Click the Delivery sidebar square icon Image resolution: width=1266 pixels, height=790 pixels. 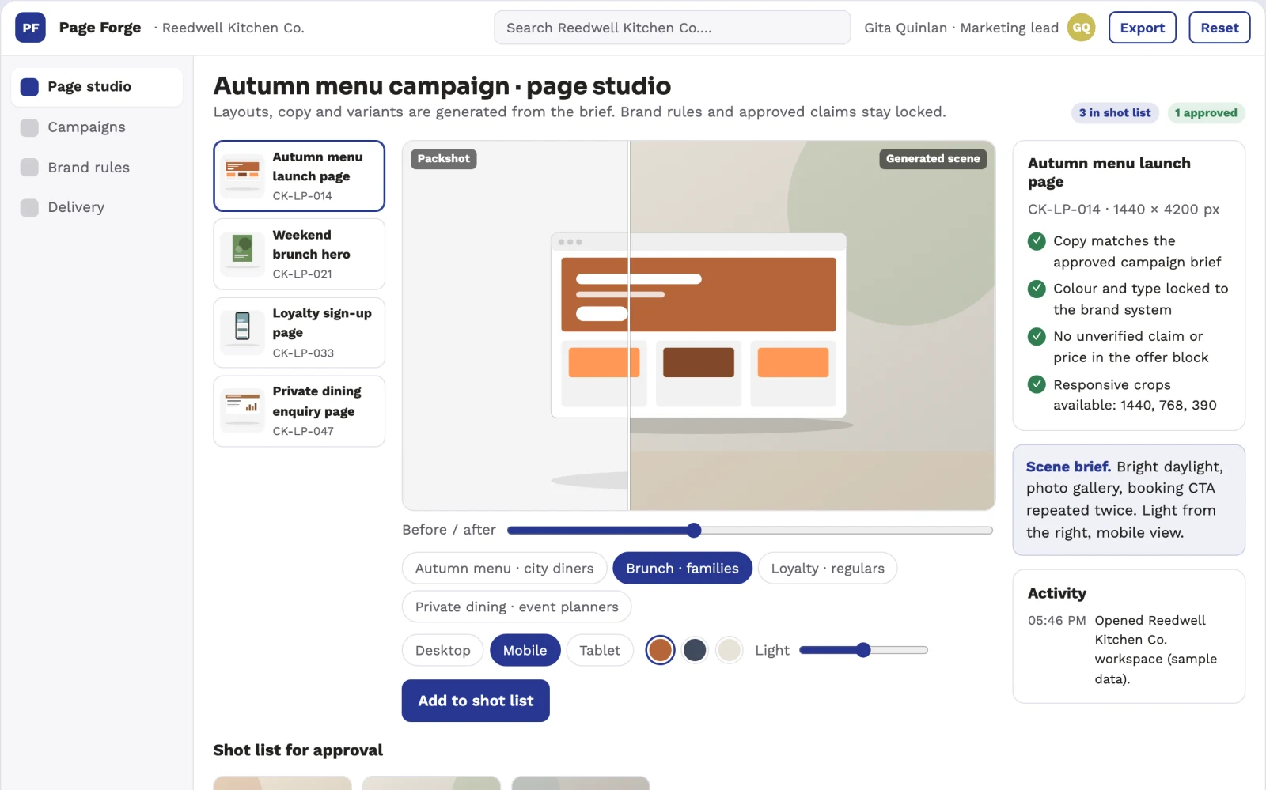[x=29, y=207]
